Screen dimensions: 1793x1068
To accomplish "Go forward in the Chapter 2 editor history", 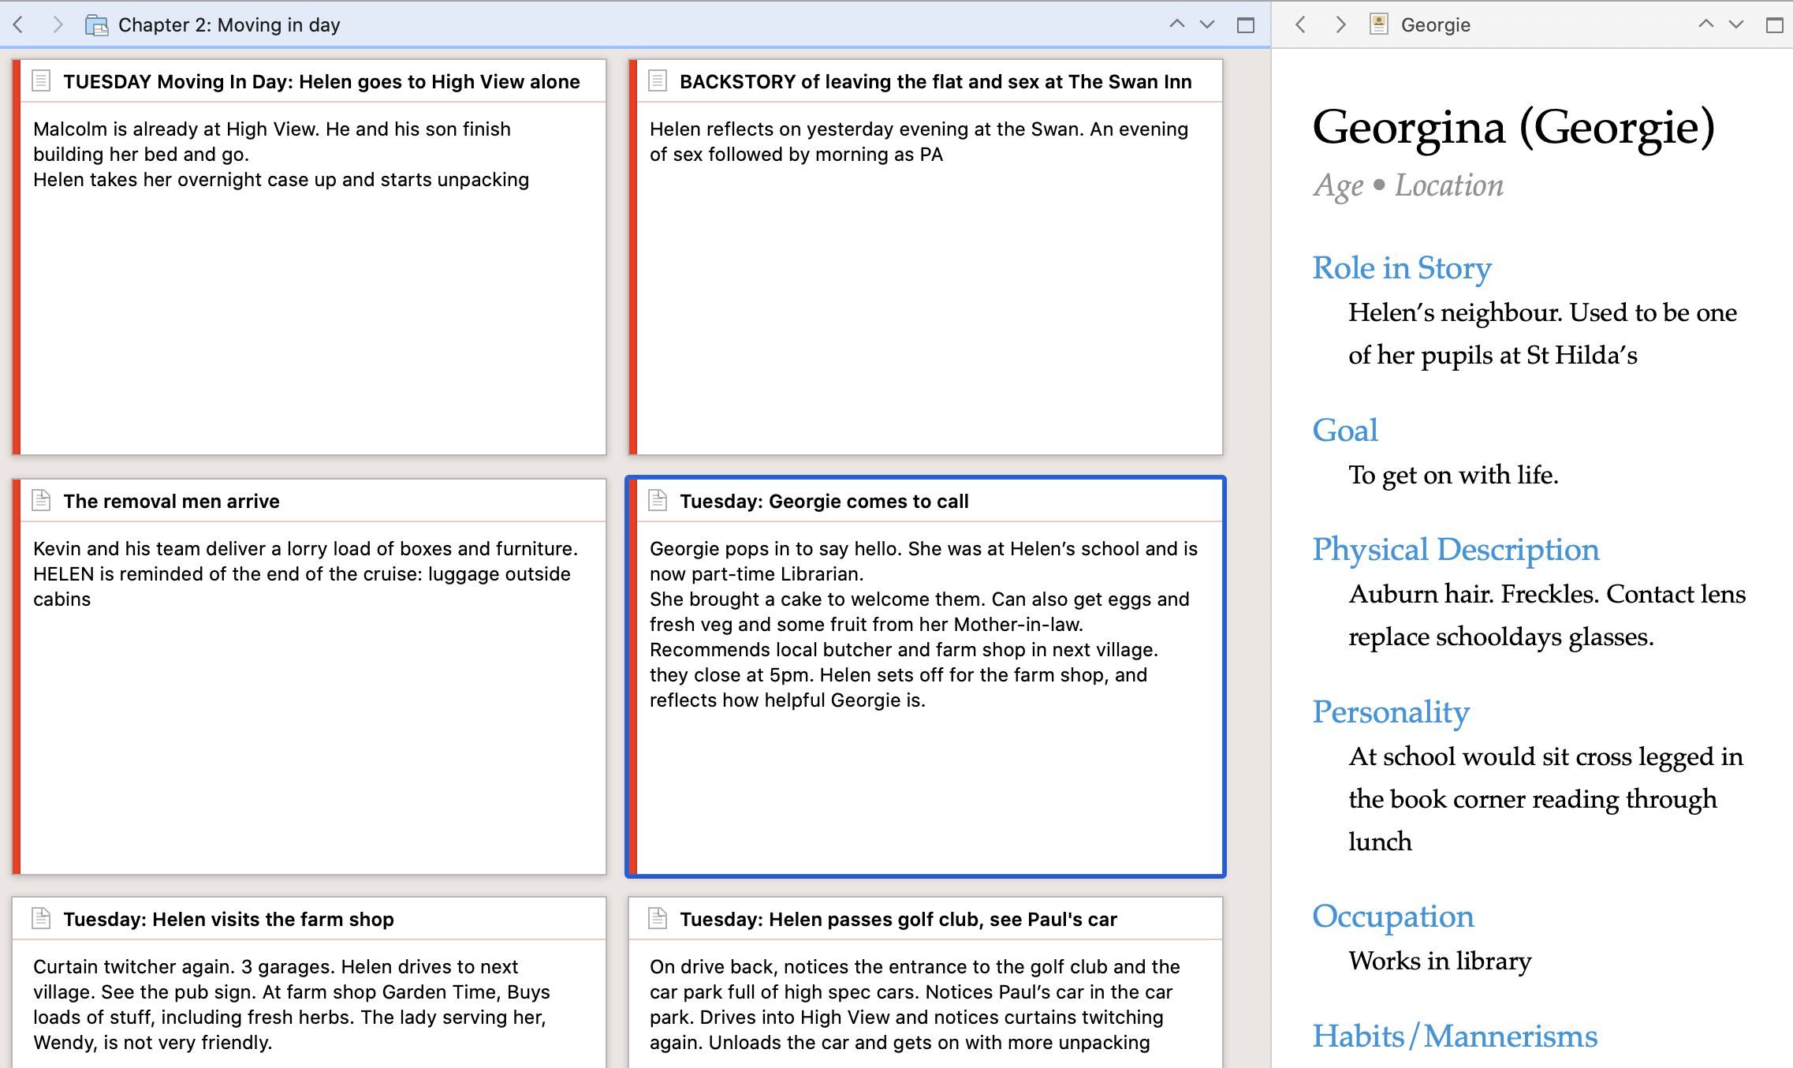I will pos(57,24).
